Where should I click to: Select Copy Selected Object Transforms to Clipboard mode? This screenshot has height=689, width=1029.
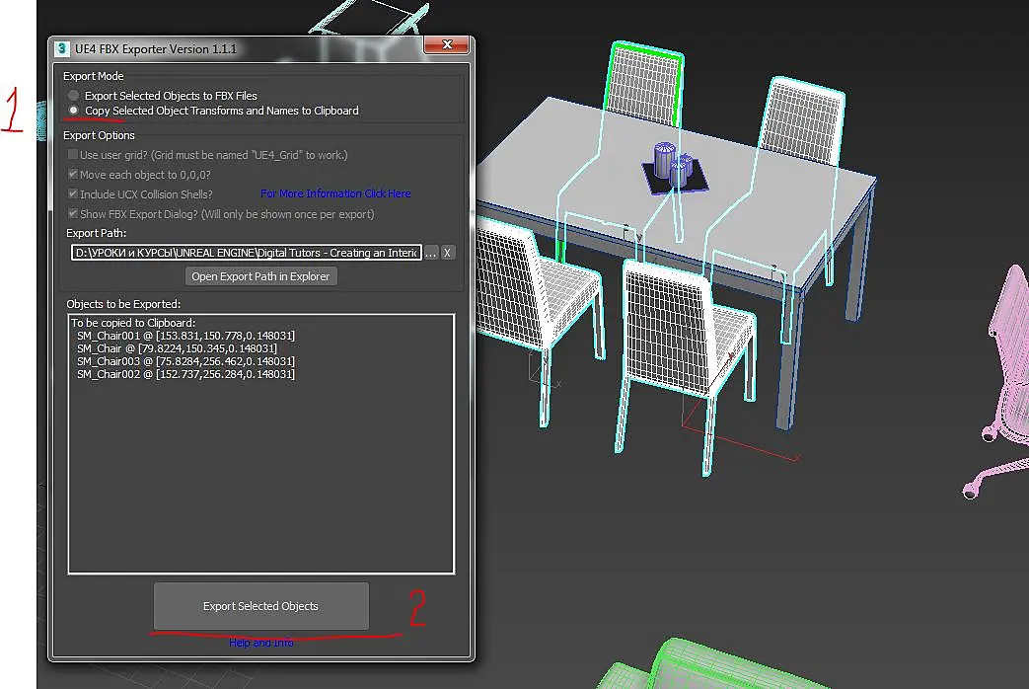[x=73, y=111]
